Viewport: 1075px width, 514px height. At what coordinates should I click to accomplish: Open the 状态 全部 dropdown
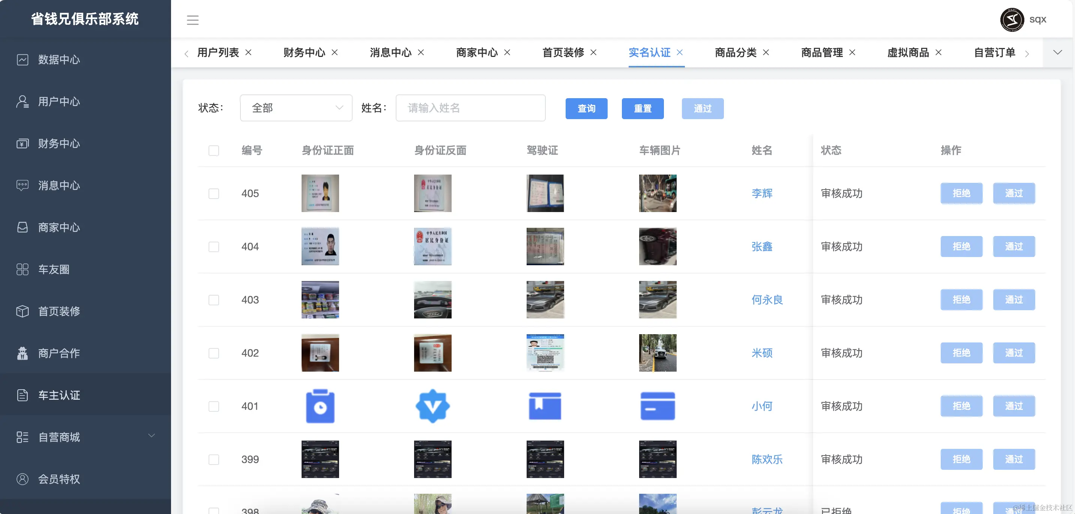point(296,108)
